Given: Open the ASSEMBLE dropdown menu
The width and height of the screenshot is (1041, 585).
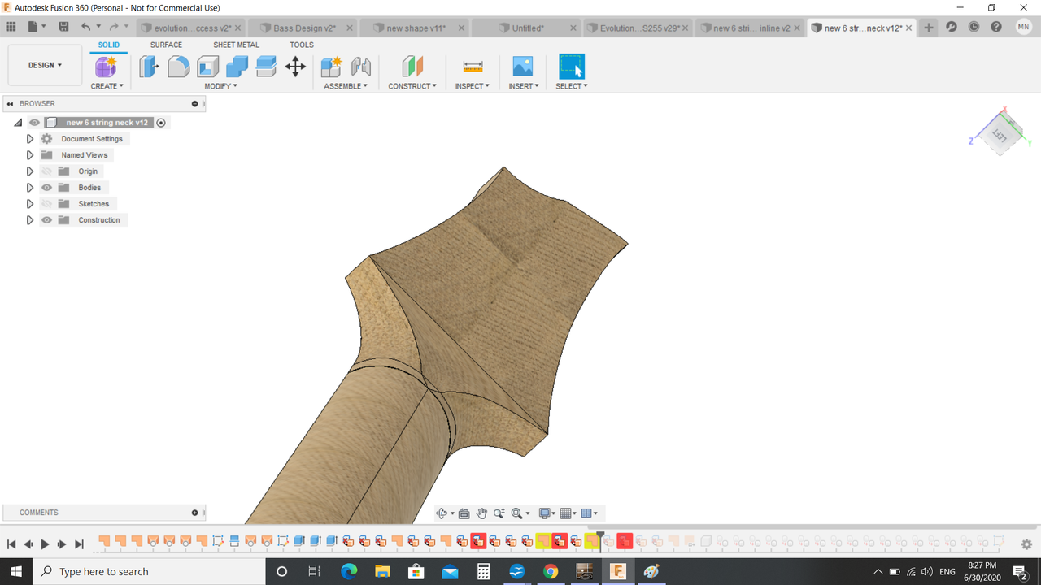Looking at the screenshot, I should pyautogui.click(x=346, y=86).
